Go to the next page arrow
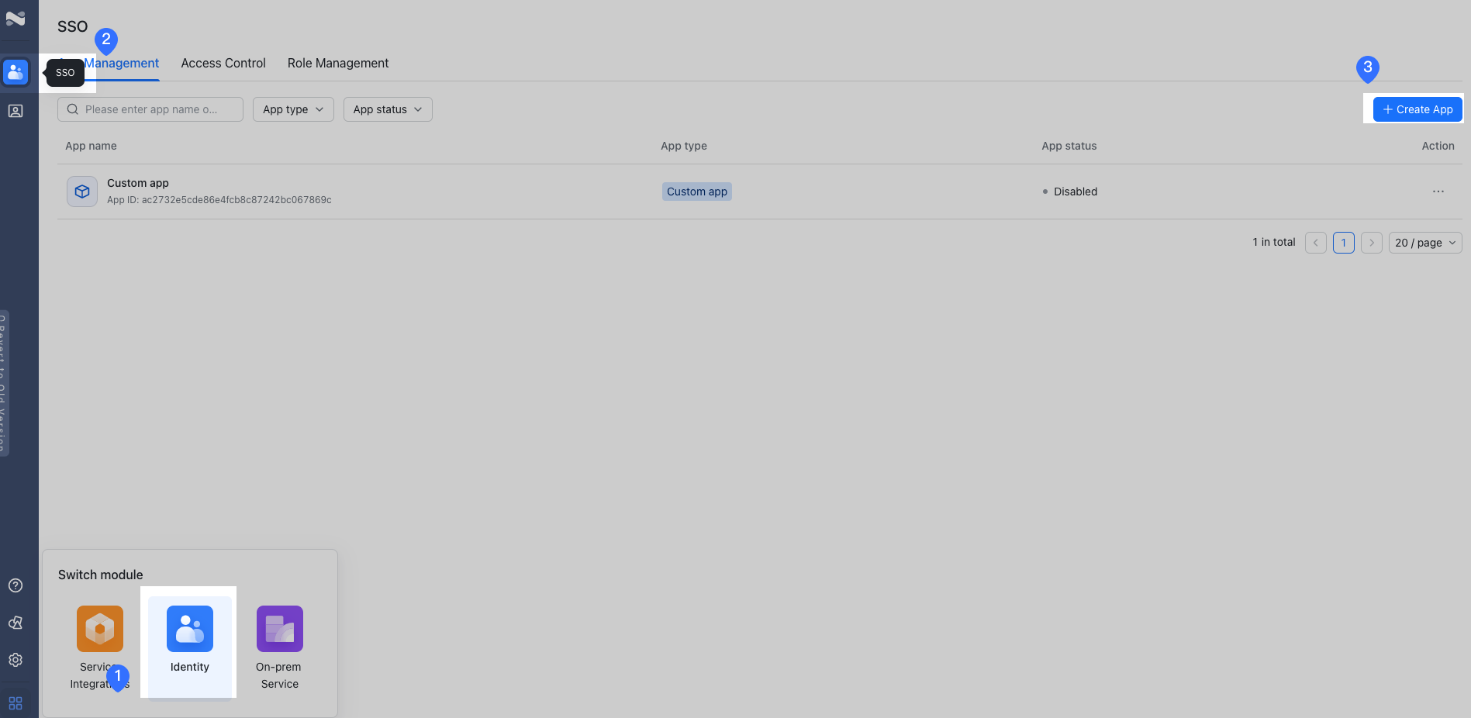The width and height of the screenshot is (1471, 718). pyautogui.click(x=1372, y=243)
